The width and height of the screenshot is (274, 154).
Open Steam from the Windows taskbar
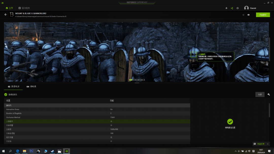click(x=52, y=151)
